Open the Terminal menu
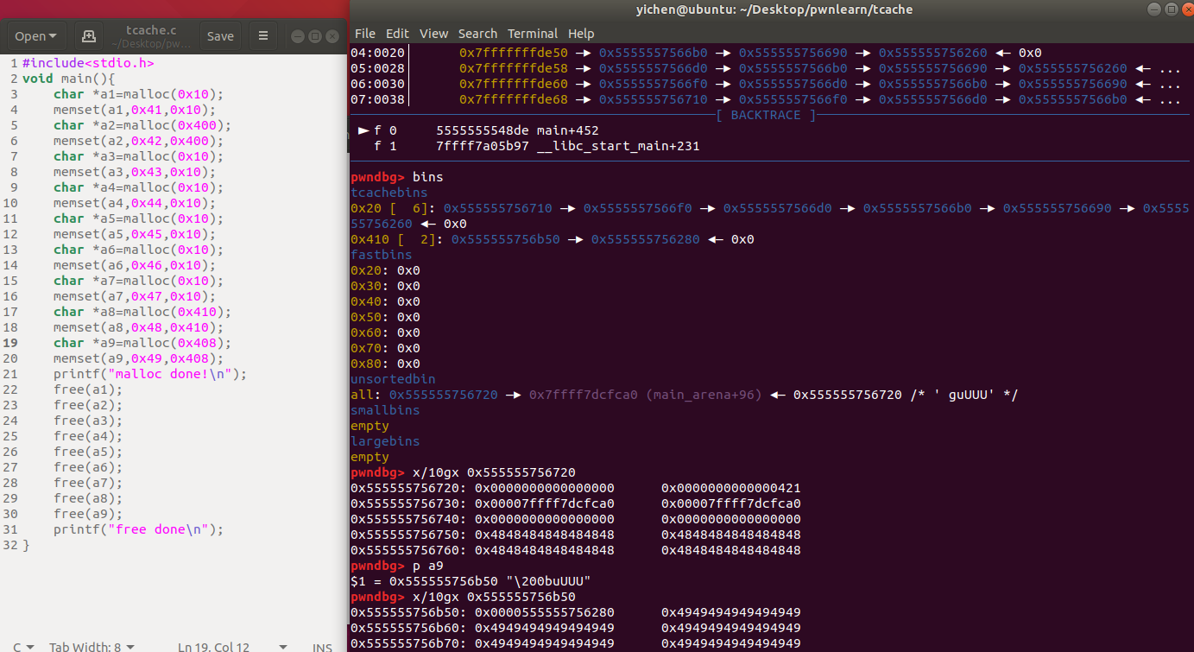 (533, 33)
